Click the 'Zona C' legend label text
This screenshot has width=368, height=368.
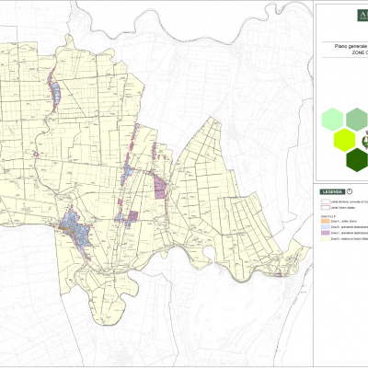[x=350, y=233]
